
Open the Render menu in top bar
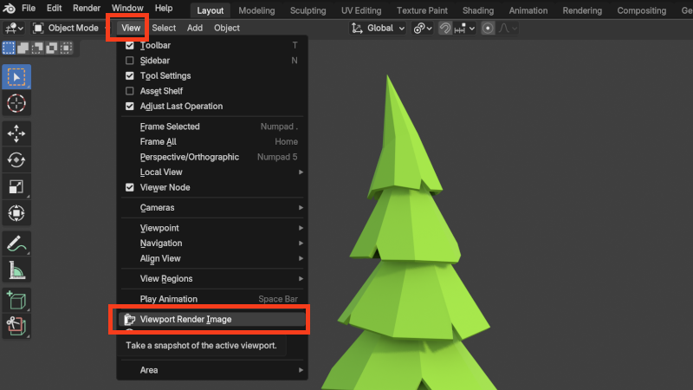point(87,8)
